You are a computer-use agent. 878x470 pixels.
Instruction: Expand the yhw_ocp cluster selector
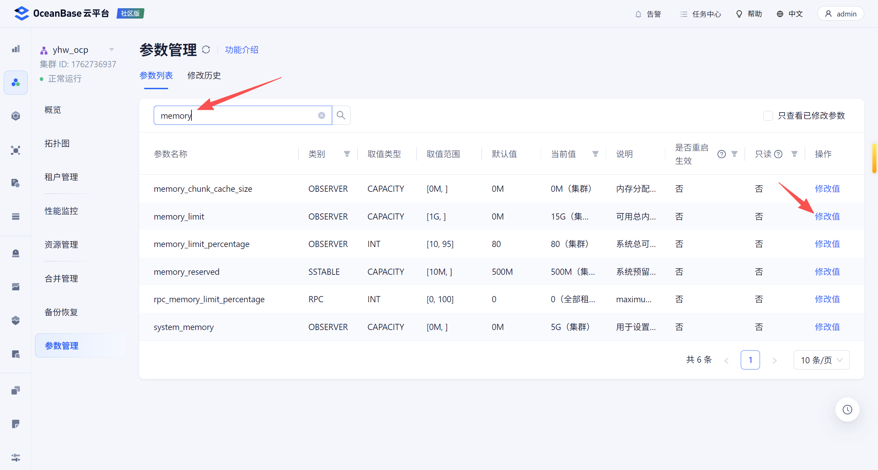coord(112,50)
